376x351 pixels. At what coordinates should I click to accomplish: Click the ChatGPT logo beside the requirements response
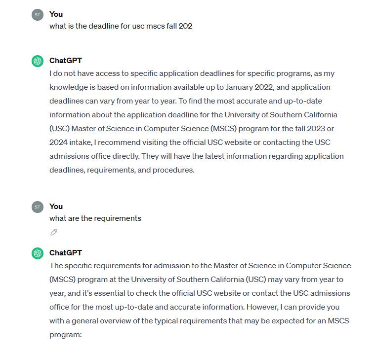pos(38,253)
